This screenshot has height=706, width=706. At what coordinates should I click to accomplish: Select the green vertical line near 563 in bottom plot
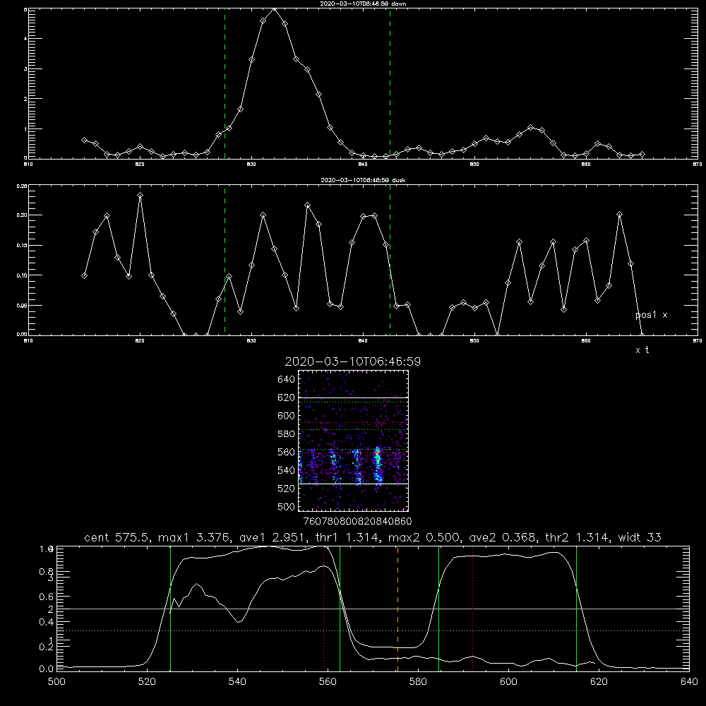coord(340,609)
